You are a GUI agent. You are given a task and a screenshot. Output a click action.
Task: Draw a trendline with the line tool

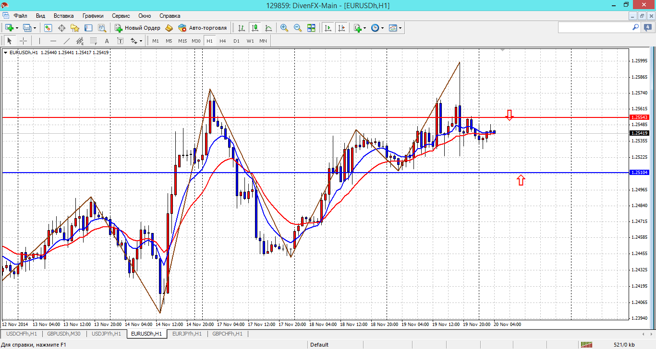67,41
